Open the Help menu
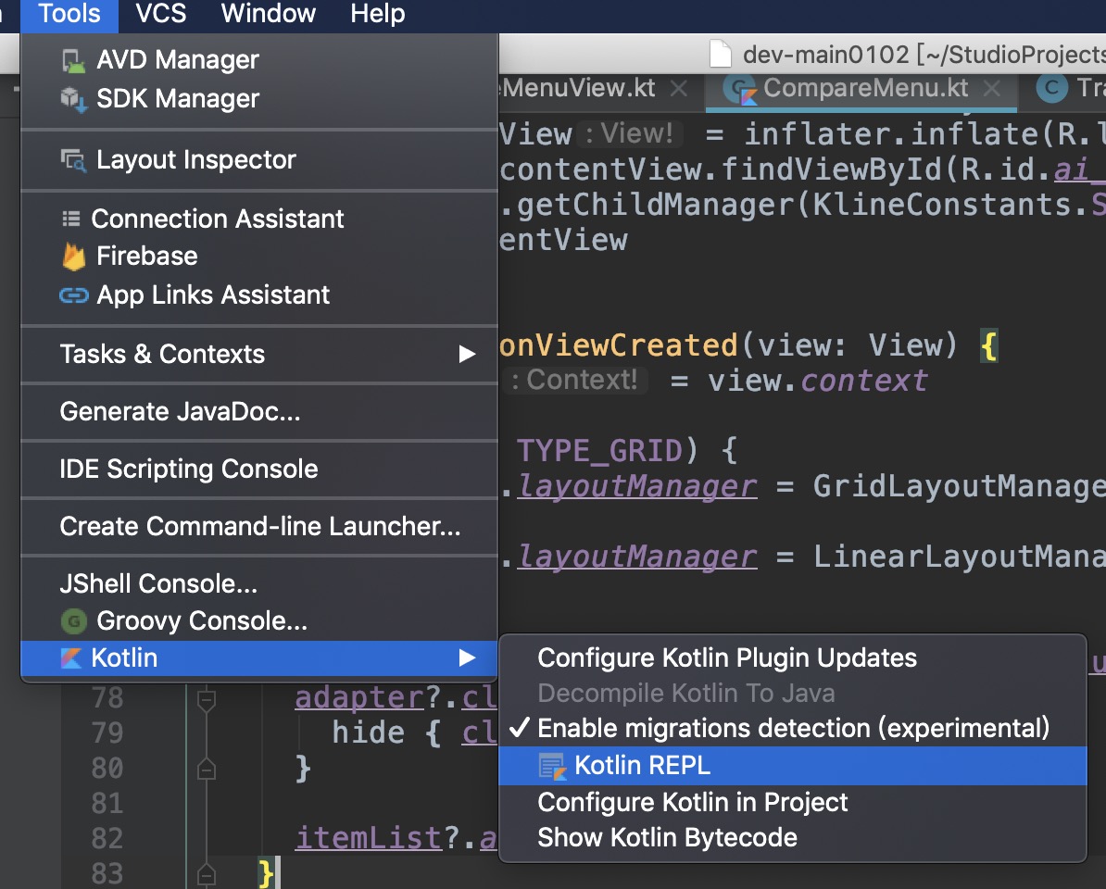1106x889 pixels. point(377,14)
